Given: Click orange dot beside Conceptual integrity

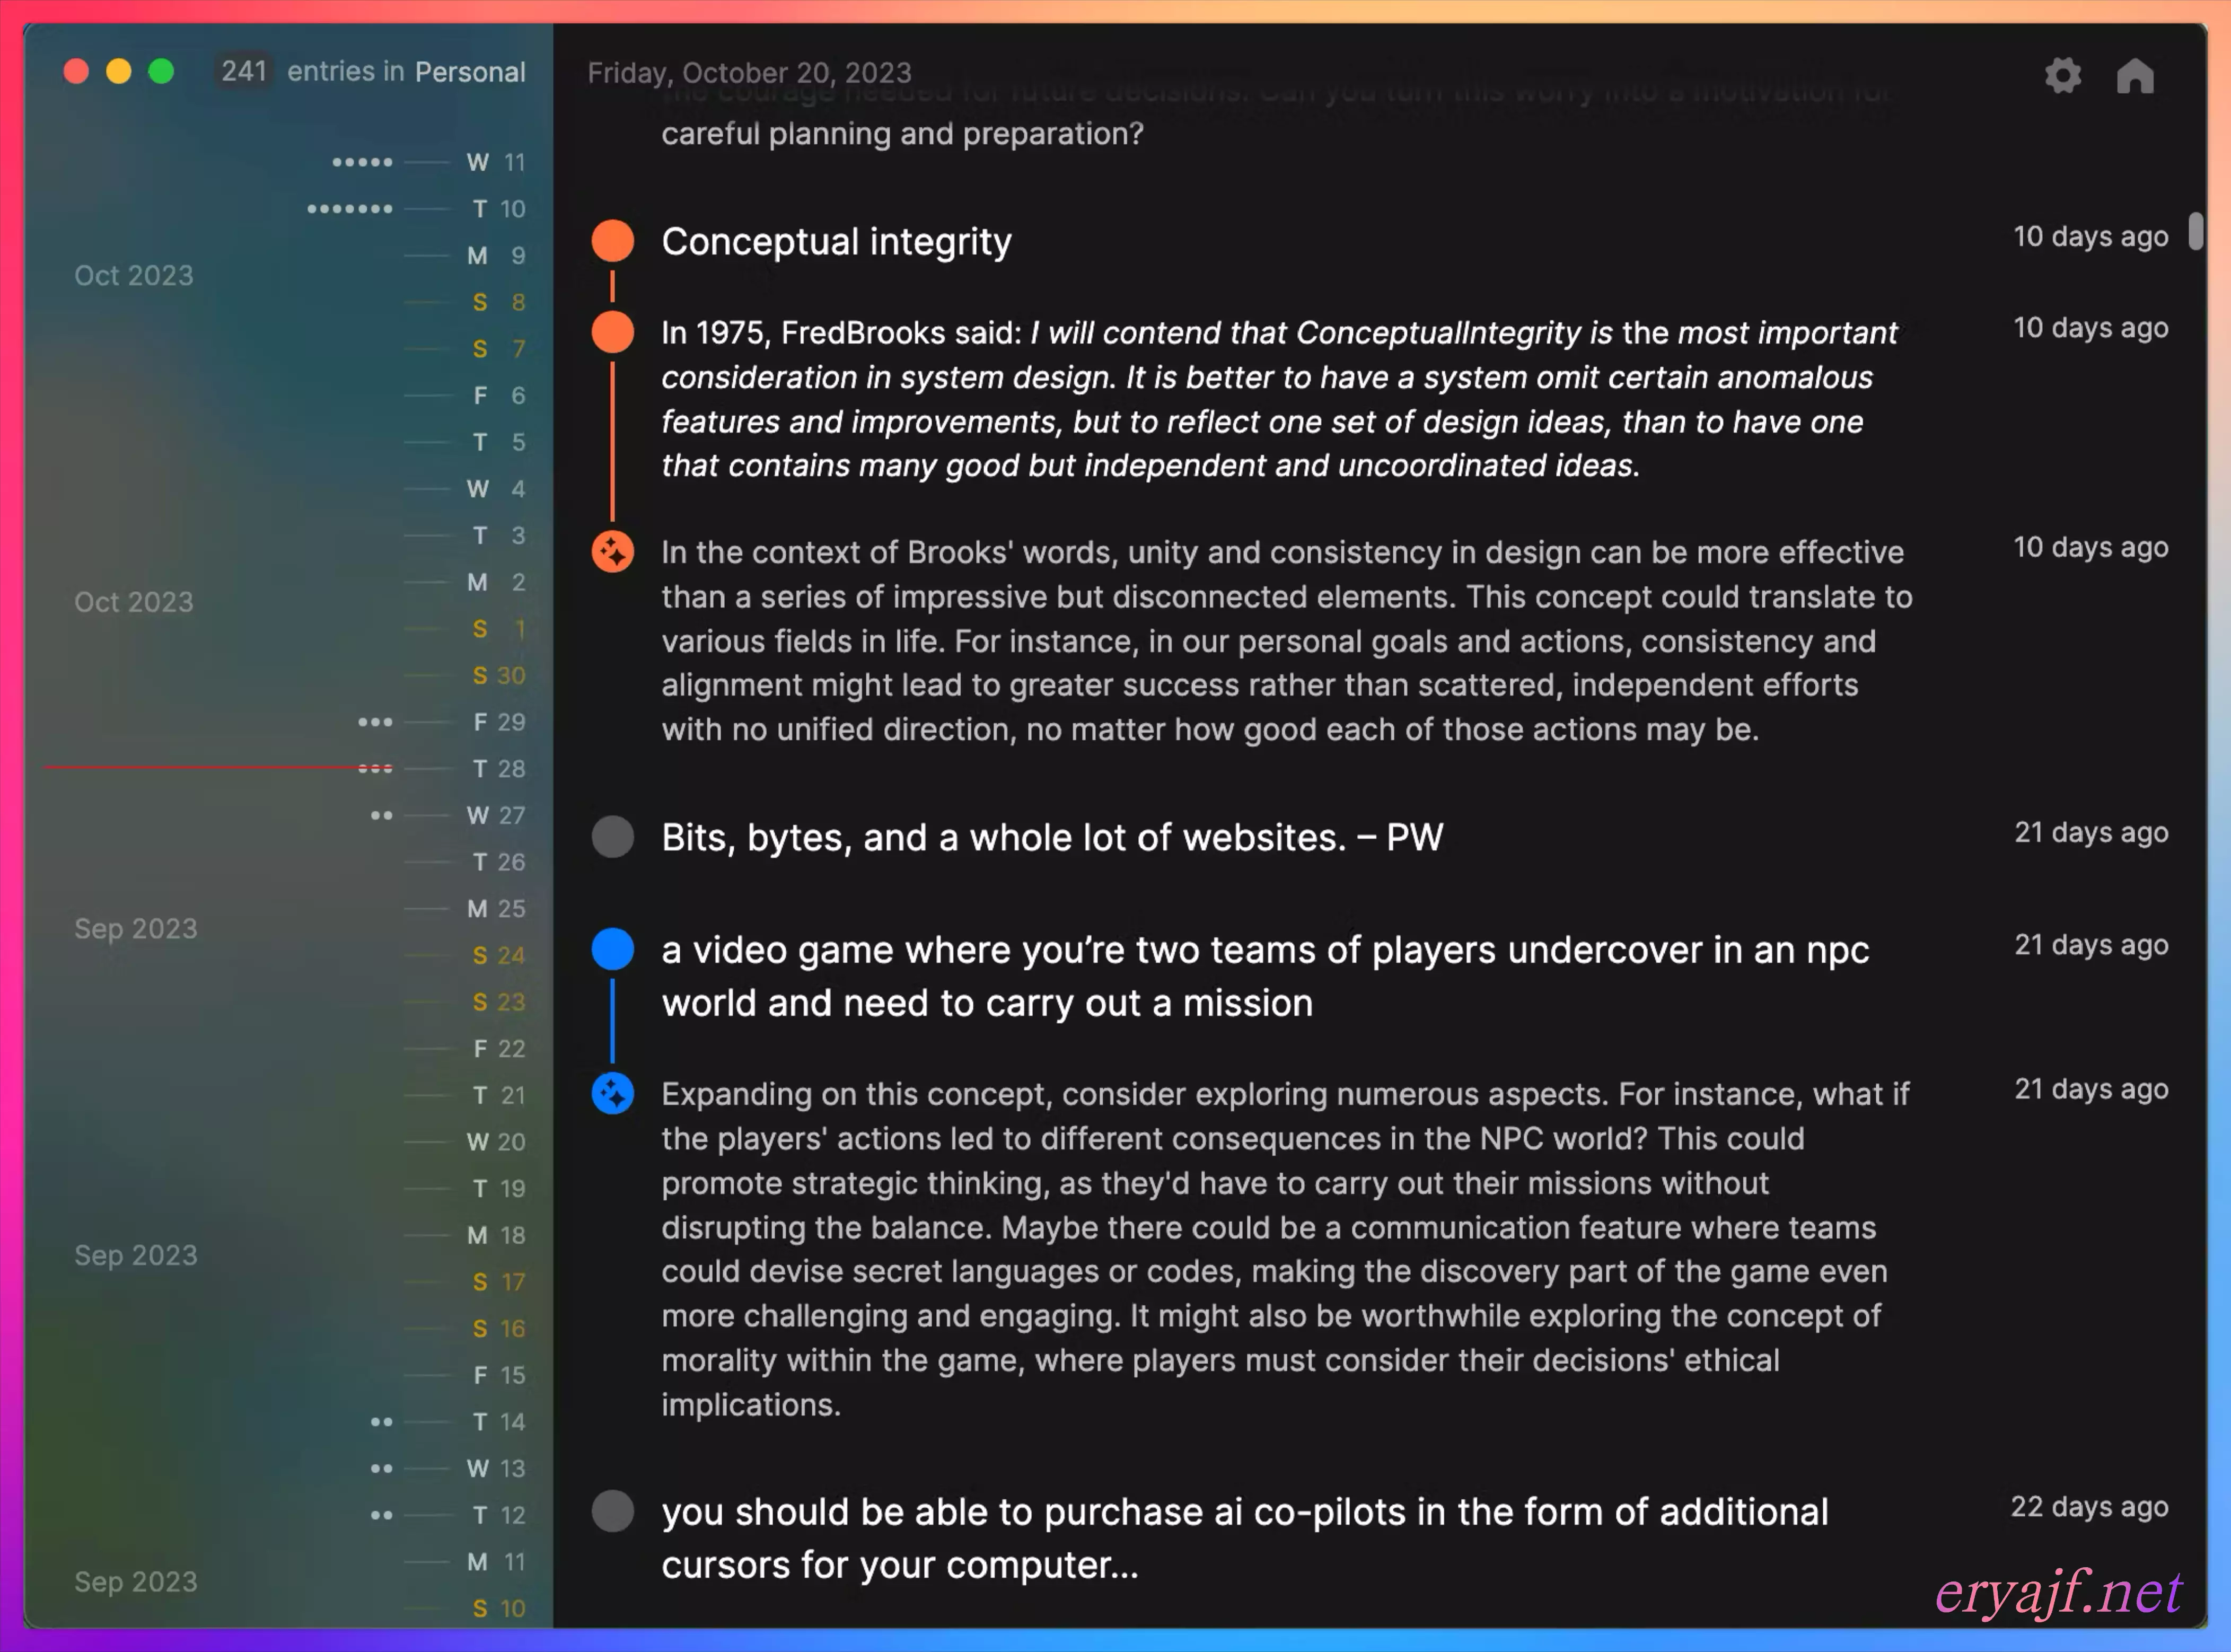Looking at the screenshot, I should tap(612, 241).
